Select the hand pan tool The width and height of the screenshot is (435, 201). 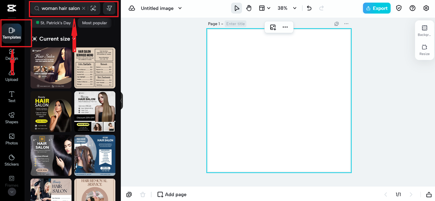pos(249,8)
